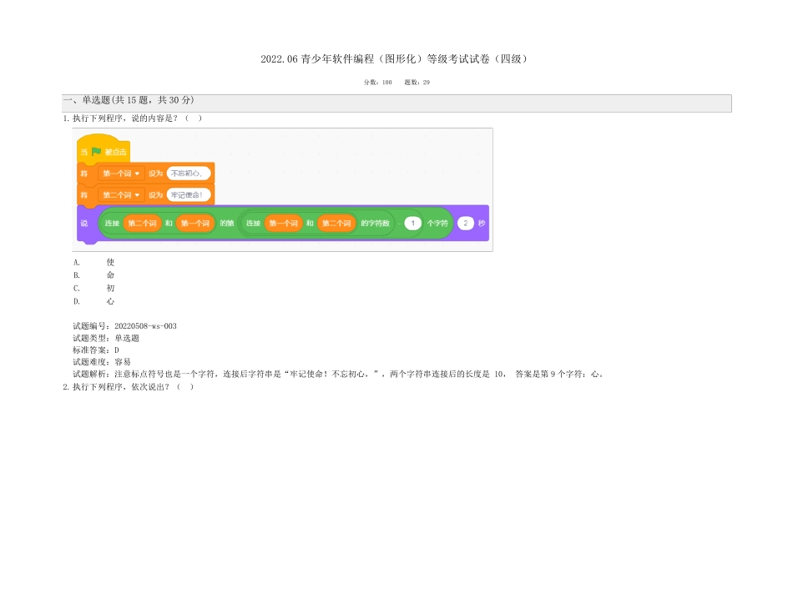The height and width of the screenshot is (589, 793).
Task: Click the exam title 2022.06 青少年软件编程
Action: (394, 59)
